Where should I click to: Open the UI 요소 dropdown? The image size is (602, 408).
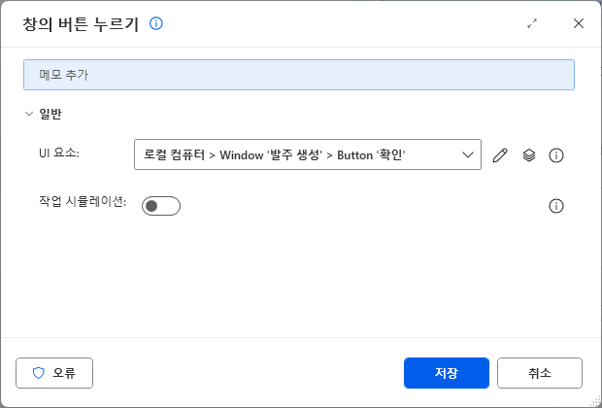tap(308, 154)
